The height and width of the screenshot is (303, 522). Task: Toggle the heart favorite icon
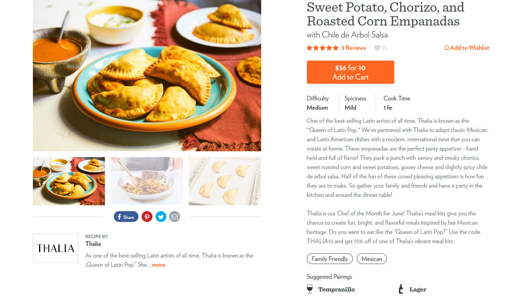point(377,48)
